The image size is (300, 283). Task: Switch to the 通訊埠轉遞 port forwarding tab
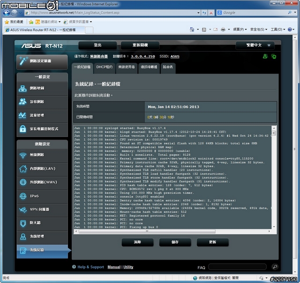tap(149, 67)
